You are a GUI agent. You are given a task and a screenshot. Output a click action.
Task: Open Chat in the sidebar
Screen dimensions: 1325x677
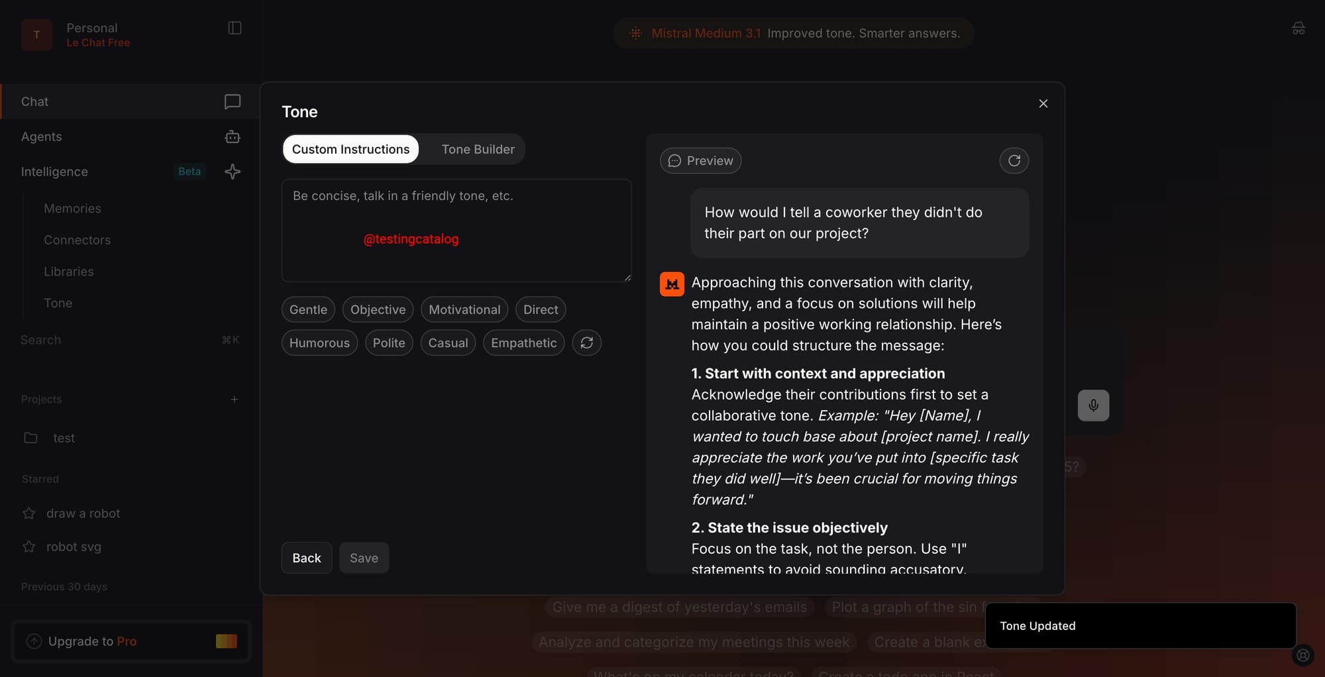(131, 101)
